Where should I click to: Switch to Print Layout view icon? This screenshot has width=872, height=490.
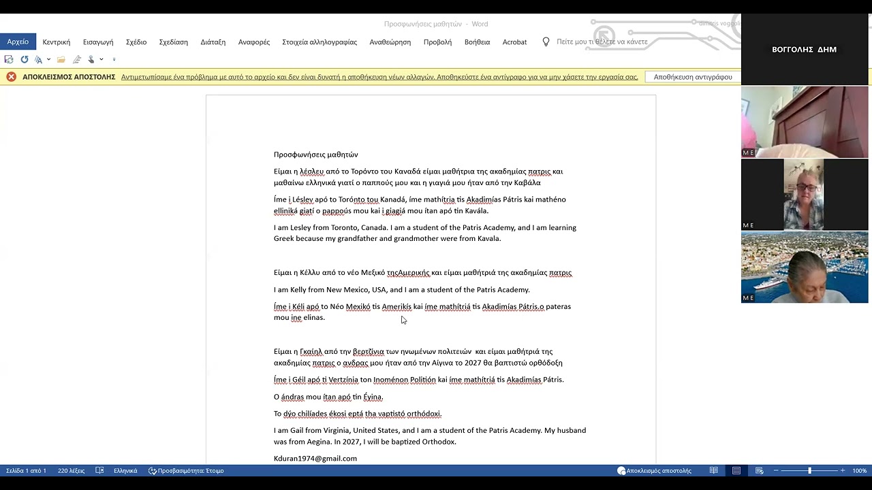pos(736,471)
